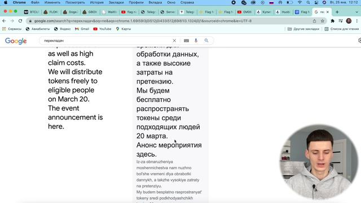Screen dimensions: 361x203
Task: Open Список для чтения reading list
Action: 342,29
